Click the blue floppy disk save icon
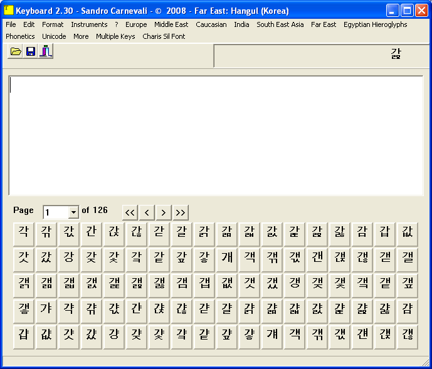432x369 pixels. (30, 51)
